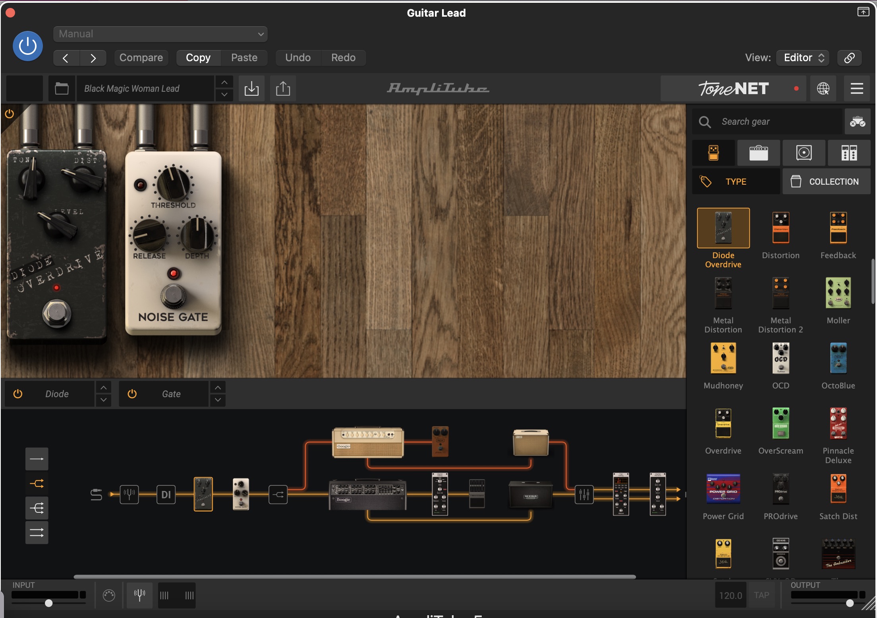Select the OverScream pedal
The image size is (877, 618).
[x=780, y=423]
